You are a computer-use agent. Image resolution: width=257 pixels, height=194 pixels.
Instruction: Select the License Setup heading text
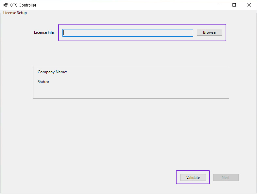click(x=15, y=13)
